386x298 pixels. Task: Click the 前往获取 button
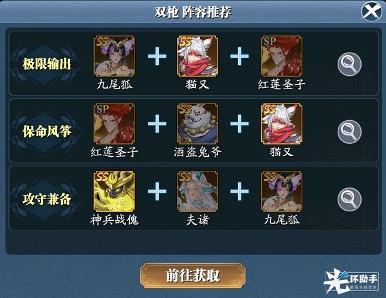(x=193, y=276)
